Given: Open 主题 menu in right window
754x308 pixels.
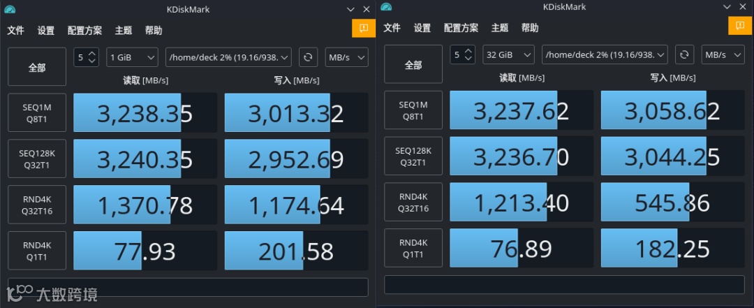Looking at the screenshot, I should (x=500, y=28).
